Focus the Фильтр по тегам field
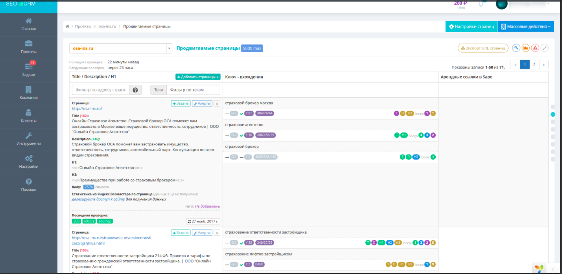 click(193, 90)
